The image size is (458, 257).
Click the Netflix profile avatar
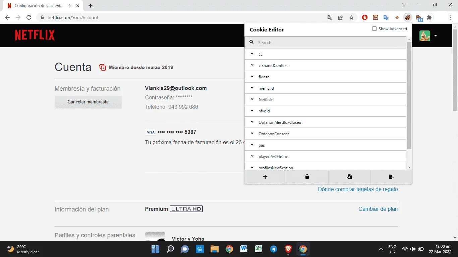425,36
